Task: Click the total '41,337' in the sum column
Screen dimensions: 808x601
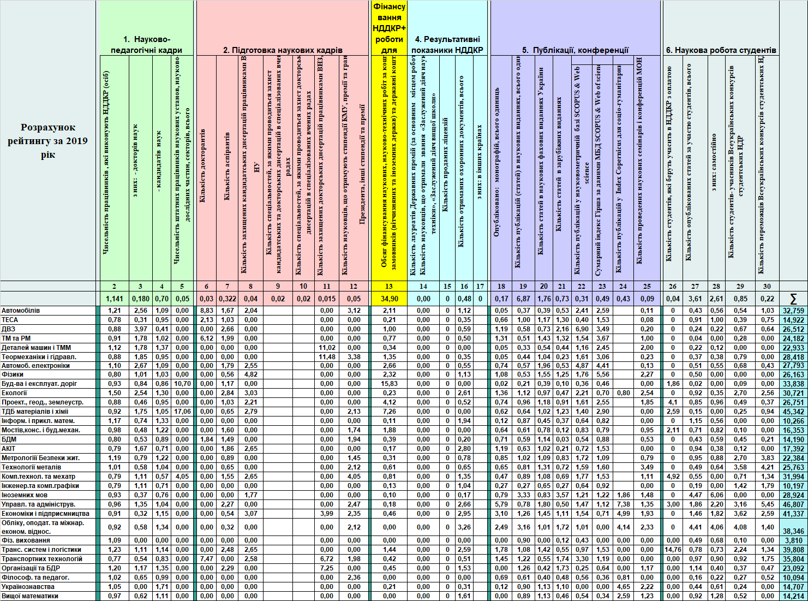Action: (x=793, y=514)
